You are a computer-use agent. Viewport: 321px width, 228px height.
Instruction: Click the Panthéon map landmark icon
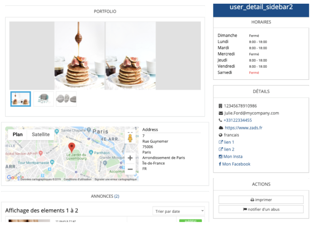coord(91,152)
